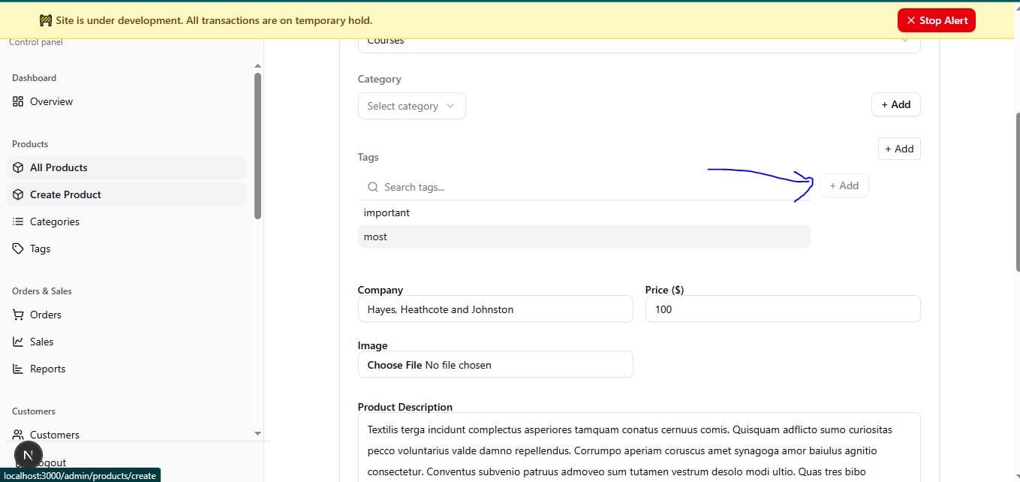
Task: Click the Sales line chart icon
Action: click(18, 342)
